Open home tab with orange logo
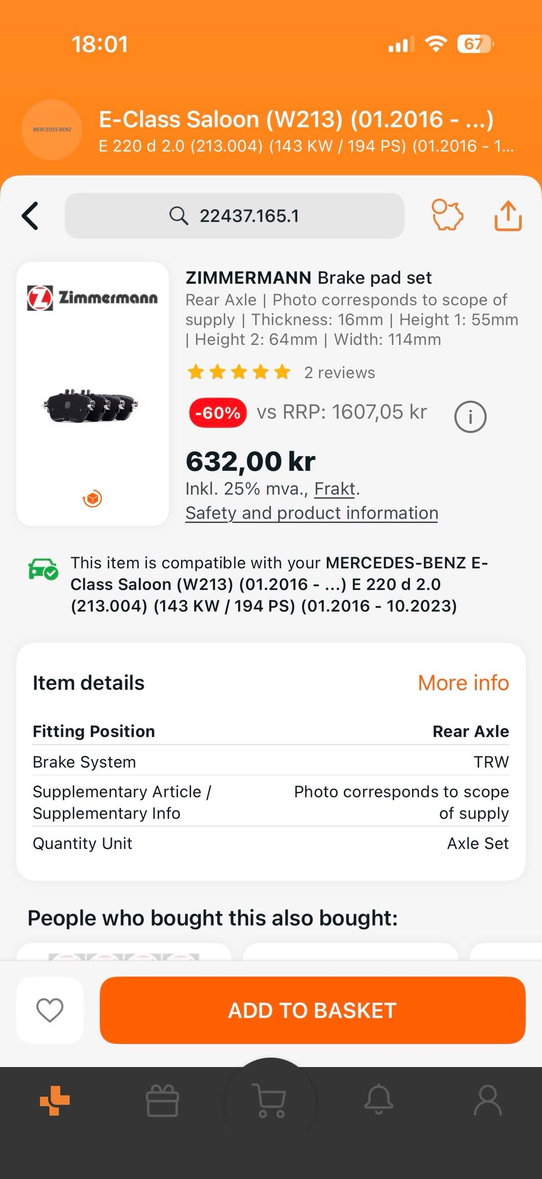The width and height of the screenshot is (542, 1179). (x=55, y=1100)
